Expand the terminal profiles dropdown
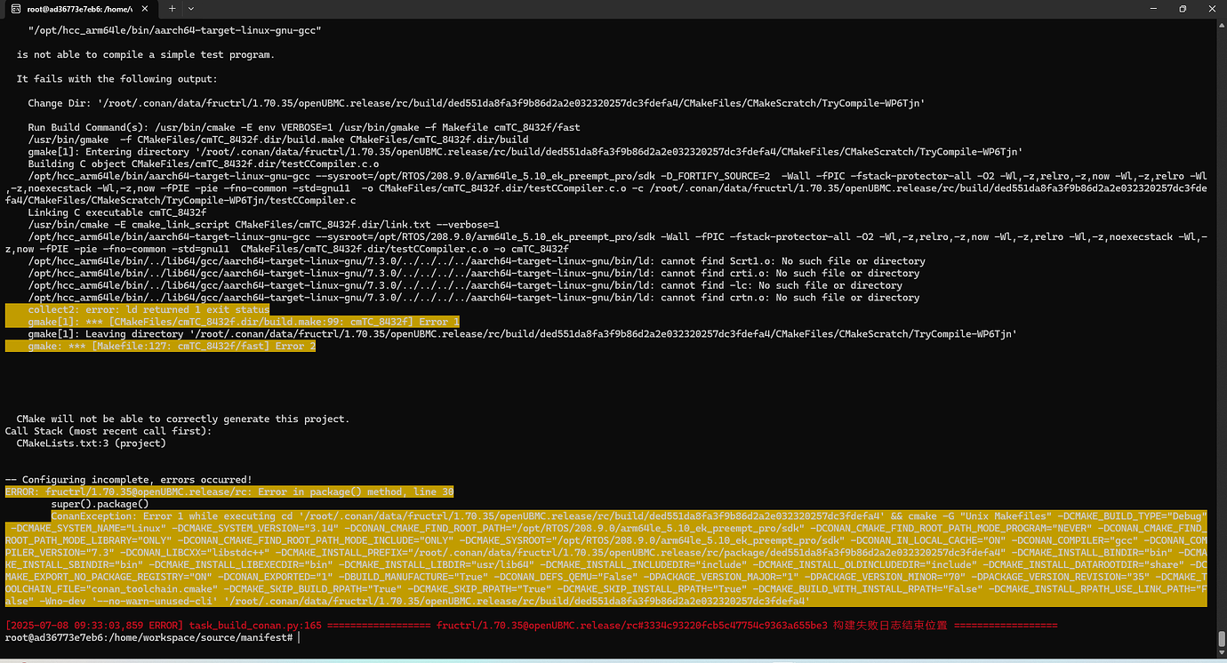 tap(194, 8)
